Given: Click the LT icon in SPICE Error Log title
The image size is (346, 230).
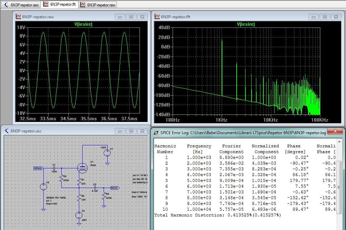Looking at the screenshot, I should tap(156, 133).
